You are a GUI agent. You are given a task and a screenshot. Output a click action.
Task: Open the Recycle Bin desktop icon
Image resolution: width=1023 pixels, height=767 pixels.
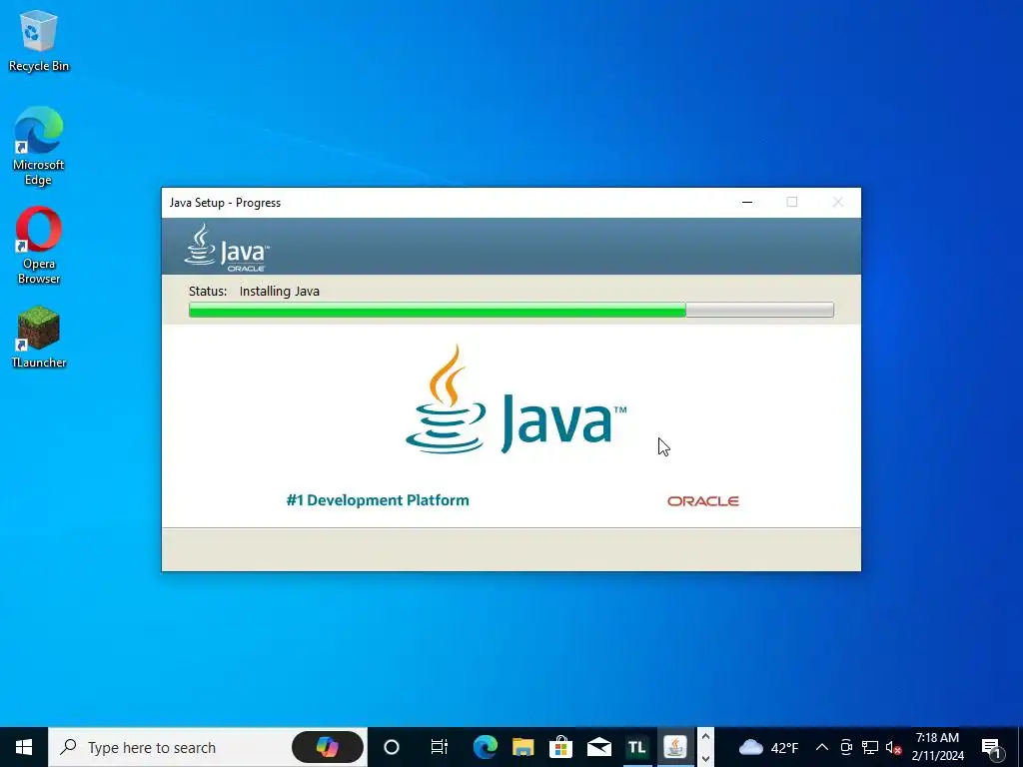(39, 40)
